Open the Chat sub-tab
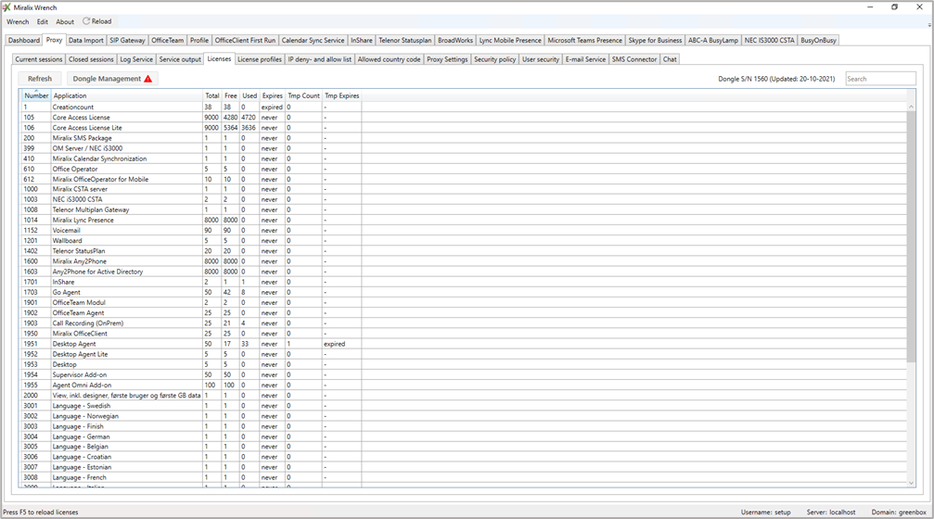This screenshot has height=519, width=934. point(670,59)
